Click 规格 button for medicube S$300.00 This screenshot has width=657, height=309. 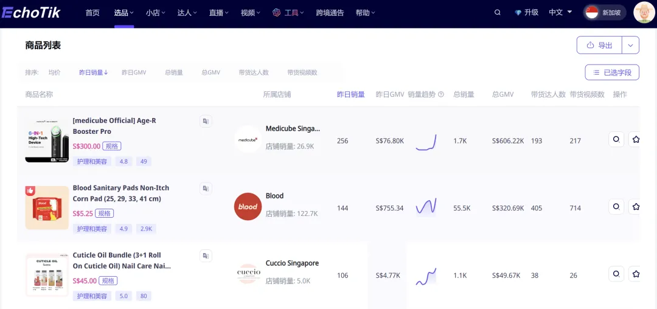point(112,146)
